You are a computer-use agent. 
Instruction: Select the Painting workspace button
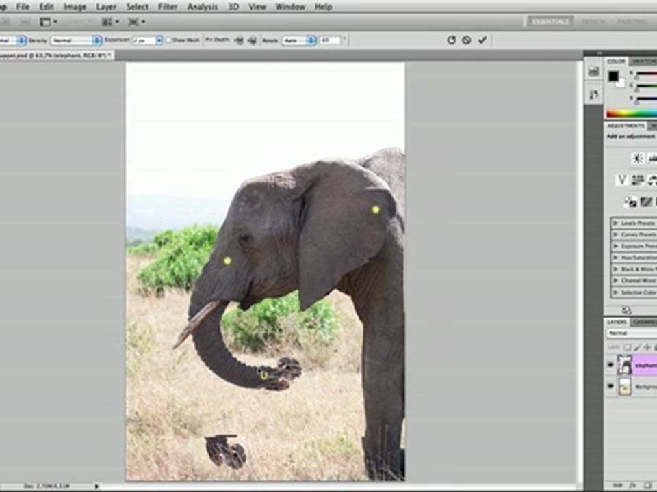coord(632,21)
